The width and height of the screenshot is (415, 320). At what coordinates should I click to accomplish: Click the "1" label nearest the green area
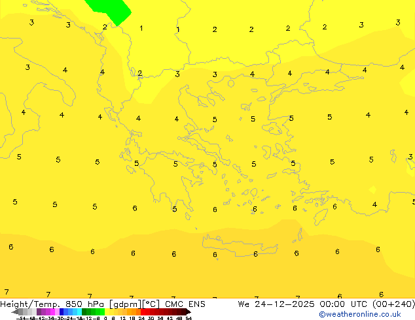[141, 29]
